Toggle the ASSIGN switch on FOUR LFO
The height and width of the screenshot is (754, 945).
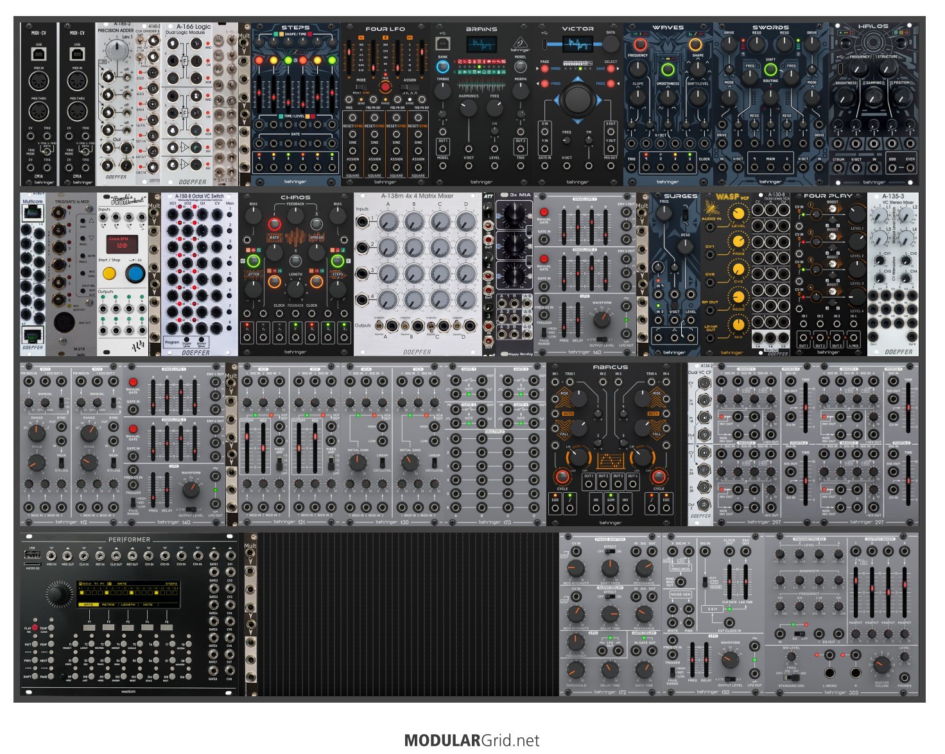click(409, 87)
